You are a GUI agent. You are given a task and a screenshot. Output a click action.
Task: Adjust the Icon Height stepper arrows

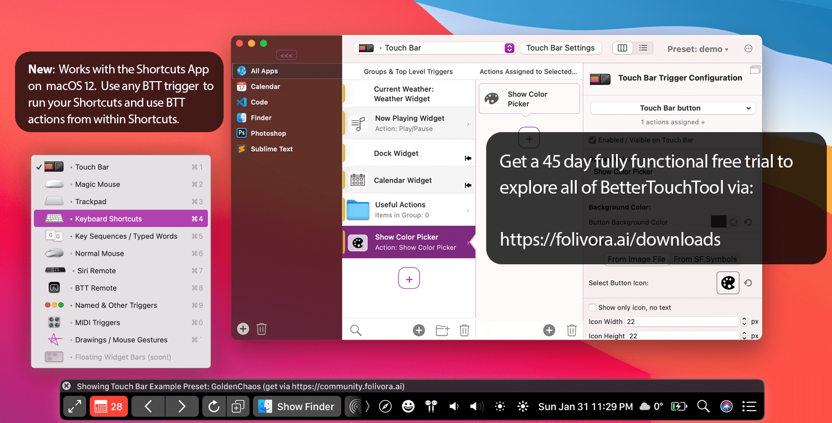[744, 336]
